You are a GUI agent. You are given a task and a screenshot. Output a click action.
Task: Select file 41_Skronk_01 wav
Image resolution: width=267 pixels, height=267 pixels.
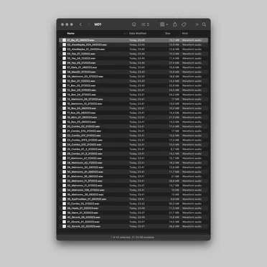[x=133, y=222]
